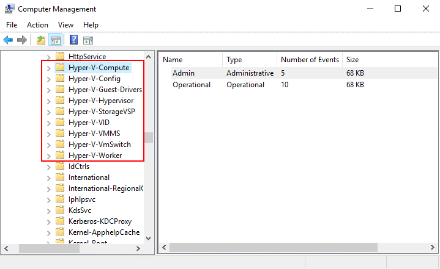This screenshot has height=269, width=440.
Task: Toggle the Show/Hide Action Pane icon
Action: (x=88, y=40)
